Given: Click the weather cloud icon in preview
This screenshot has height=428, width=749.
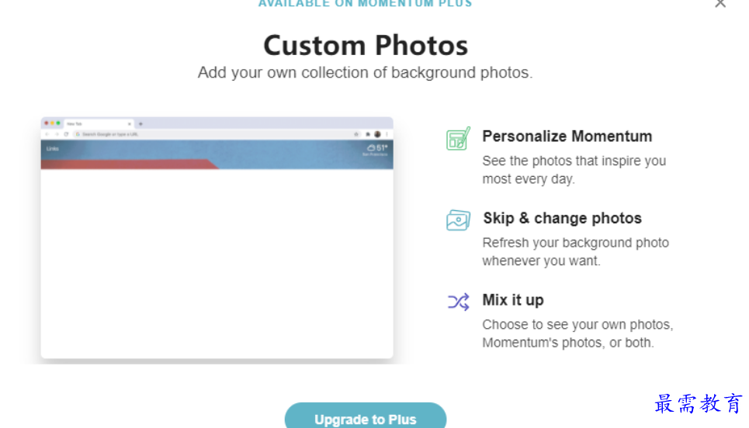Looking at the screenshot, I should coord(371,148).
